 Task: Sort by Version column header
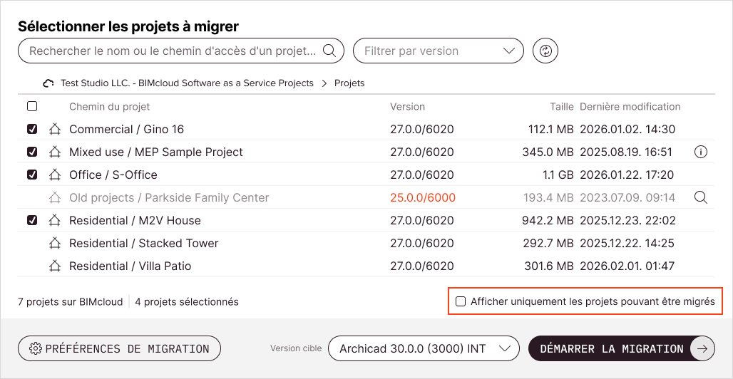408,107
